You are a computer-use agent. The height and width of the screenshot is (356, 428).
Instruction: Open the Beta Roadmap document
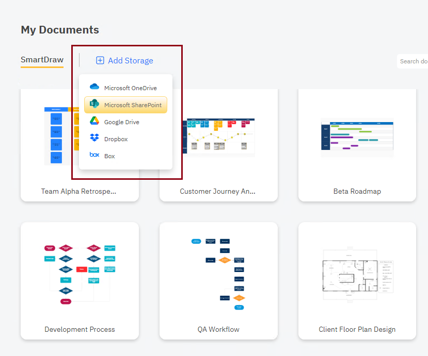(357, 137)
